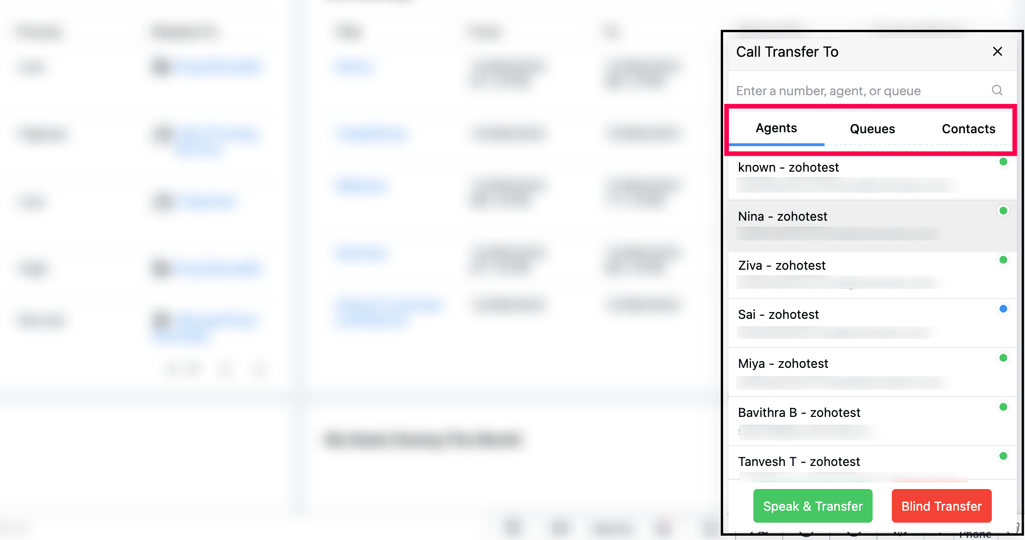Open the Contacts tab
The width and height of the screenshot is (1025, 540).
[x=968, y=129]
